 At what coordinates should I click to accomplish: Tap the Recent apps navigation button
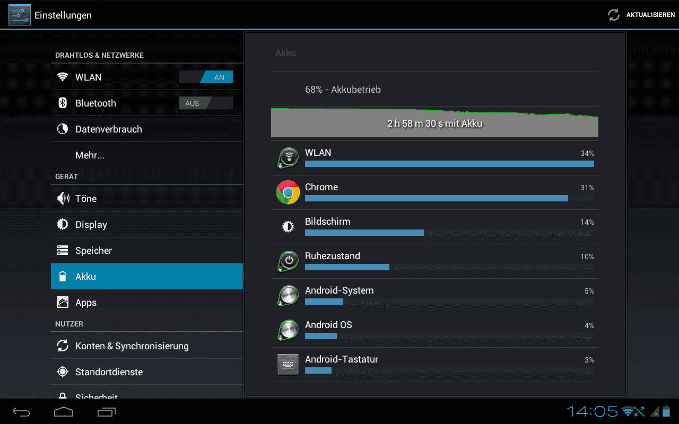(x=107, y=411)
